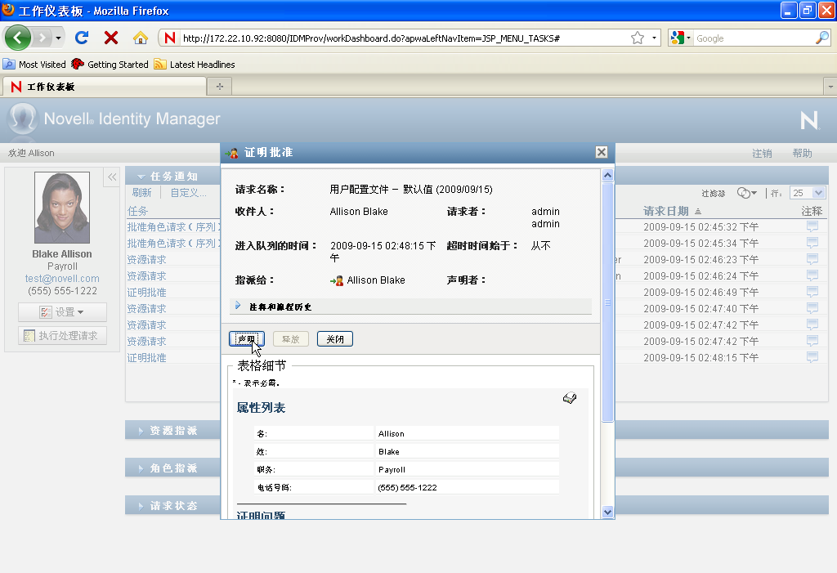The image size is (837, 573).
Task: Bookmark this page with the star icon
Action: pyautogui.click(x=638, y=38)
